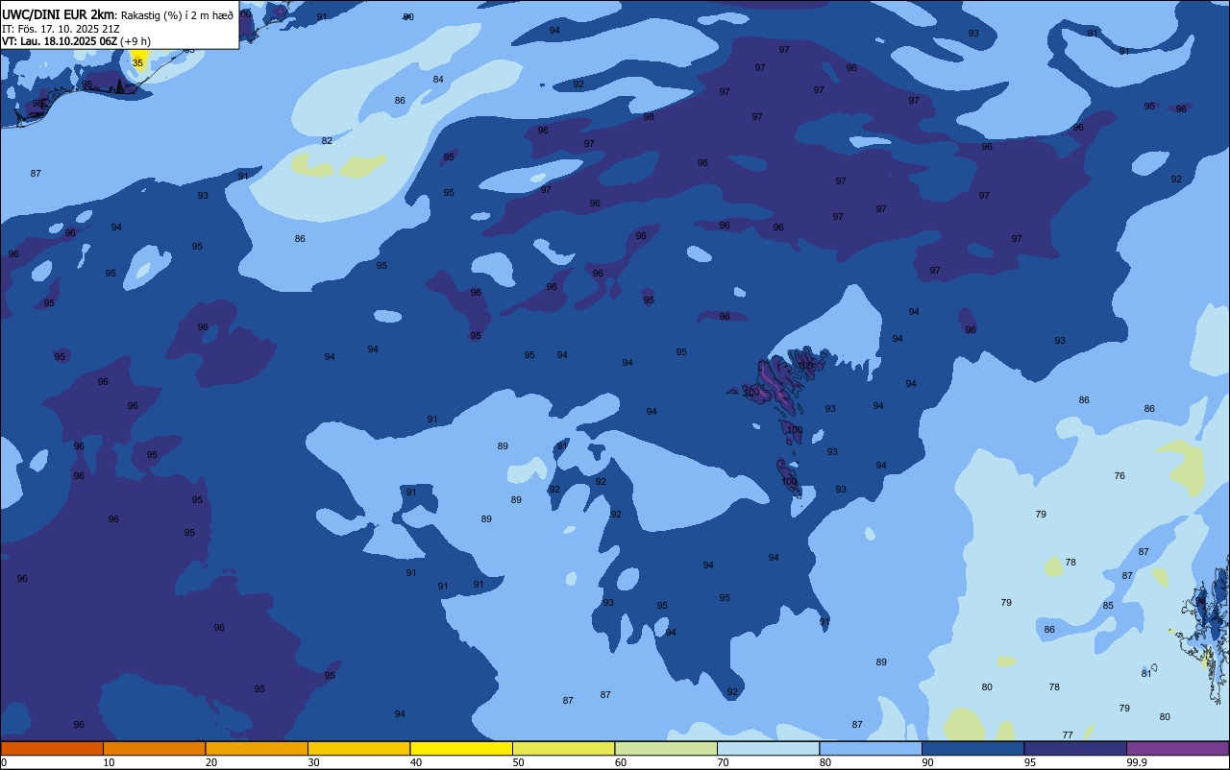The height and width of the screenshot is (770, 1230).
Task: Click the legend tick label '99.9'
Action: pos(1138,762)
